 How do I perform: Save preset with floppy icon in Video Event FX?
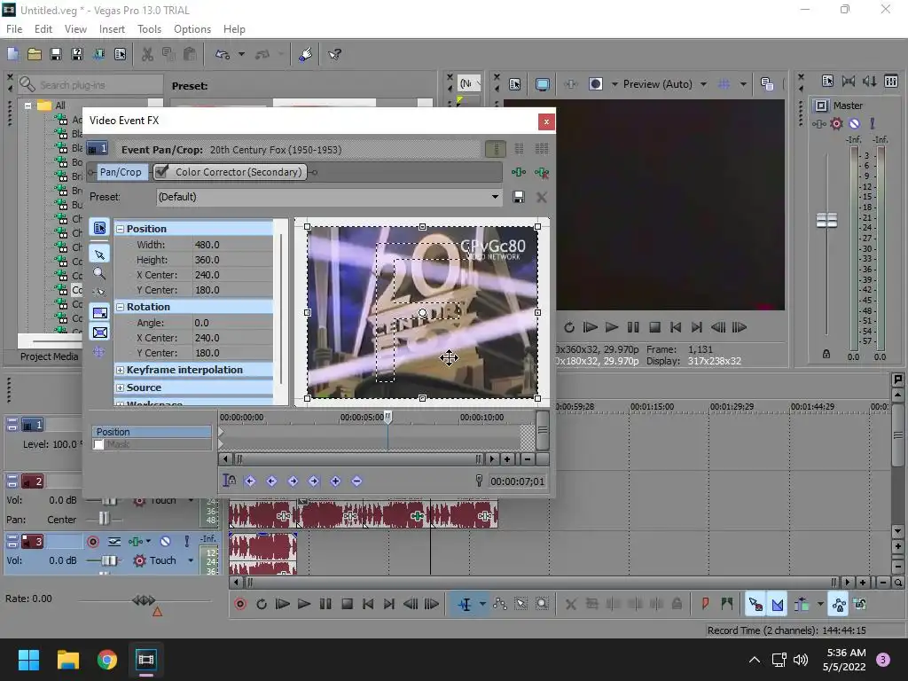[518, 197]
